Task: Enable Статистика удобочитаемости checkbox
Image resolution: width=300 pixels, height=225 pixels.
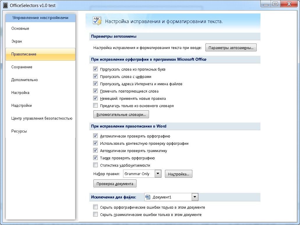Action: point(95,165)
